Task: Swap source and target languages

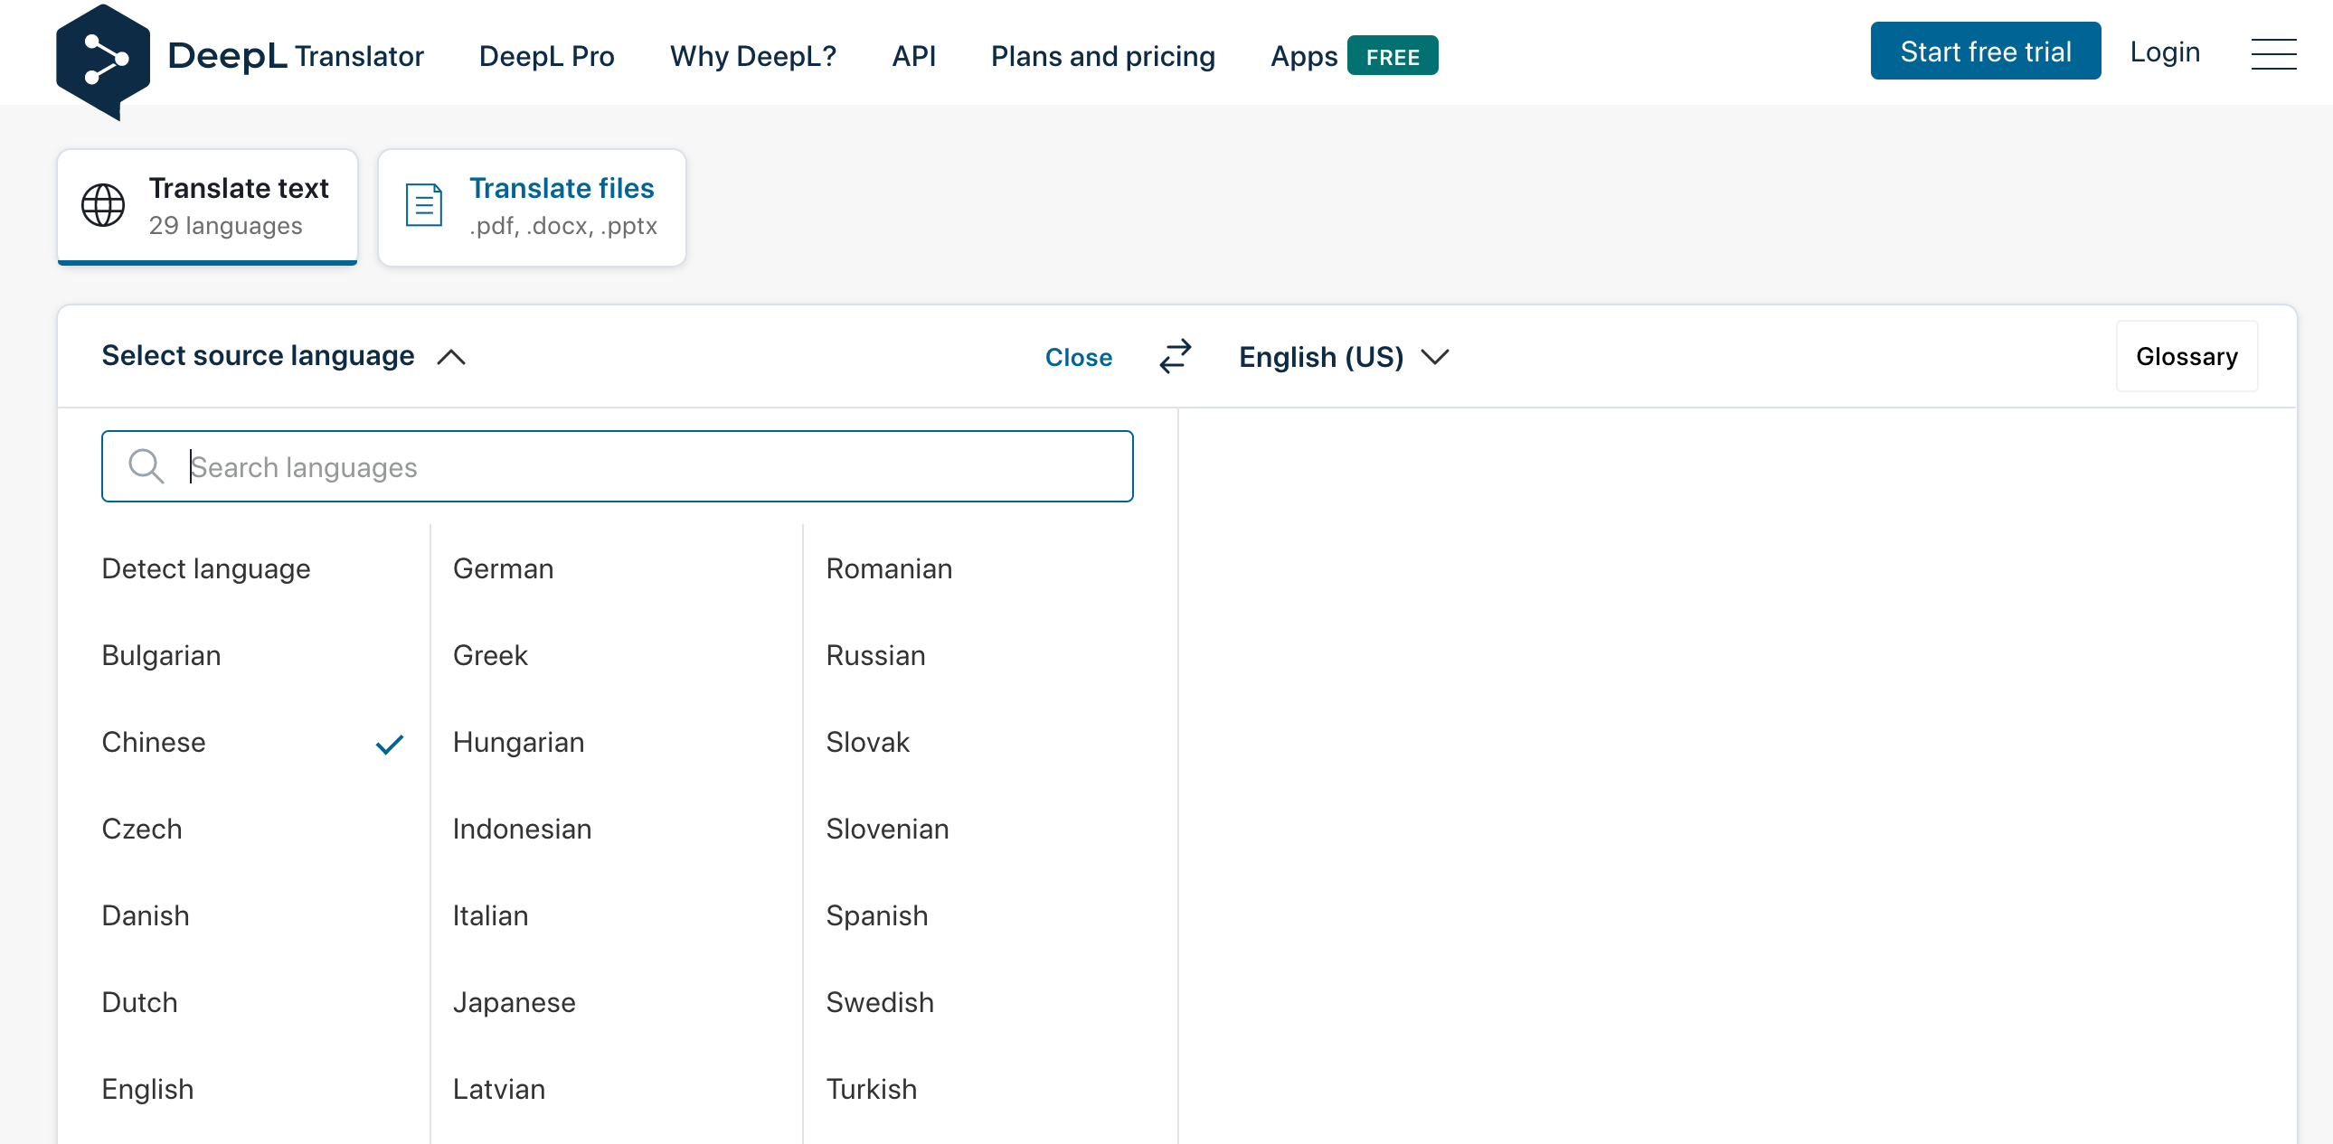Action: tap(1175, 357)
